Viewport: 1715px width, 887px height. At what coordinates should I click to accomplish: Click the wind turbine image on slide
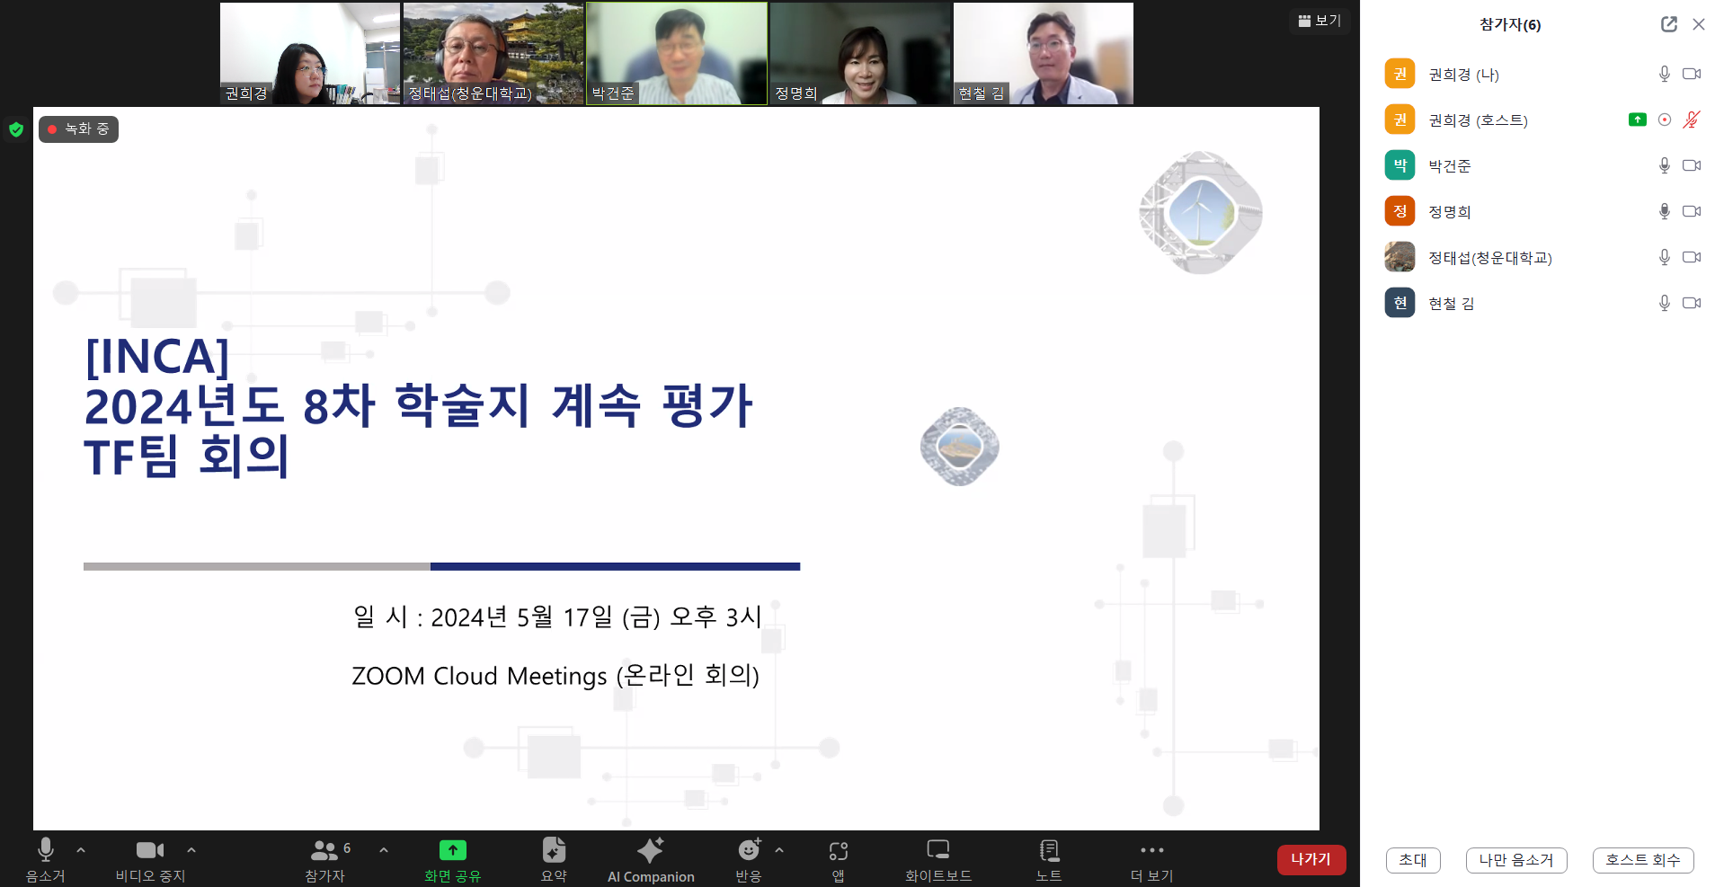[x=1201, y=213]
